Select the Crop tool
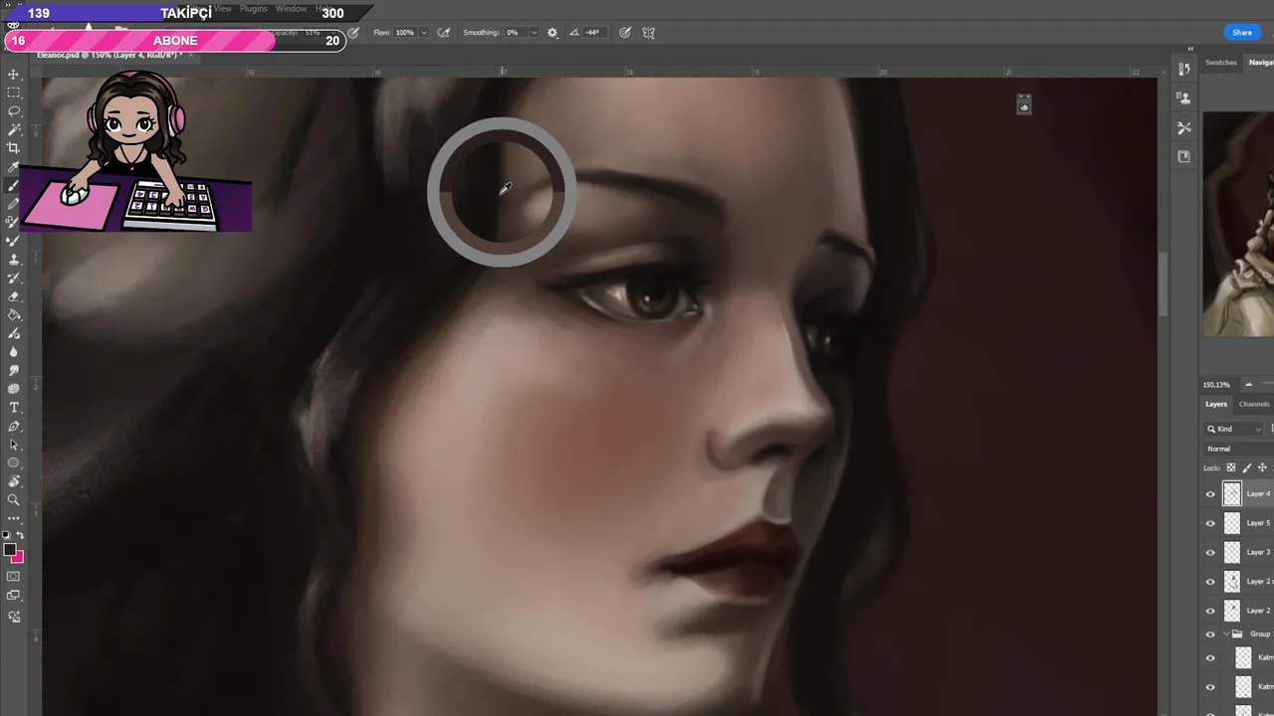 coord(14,148)
